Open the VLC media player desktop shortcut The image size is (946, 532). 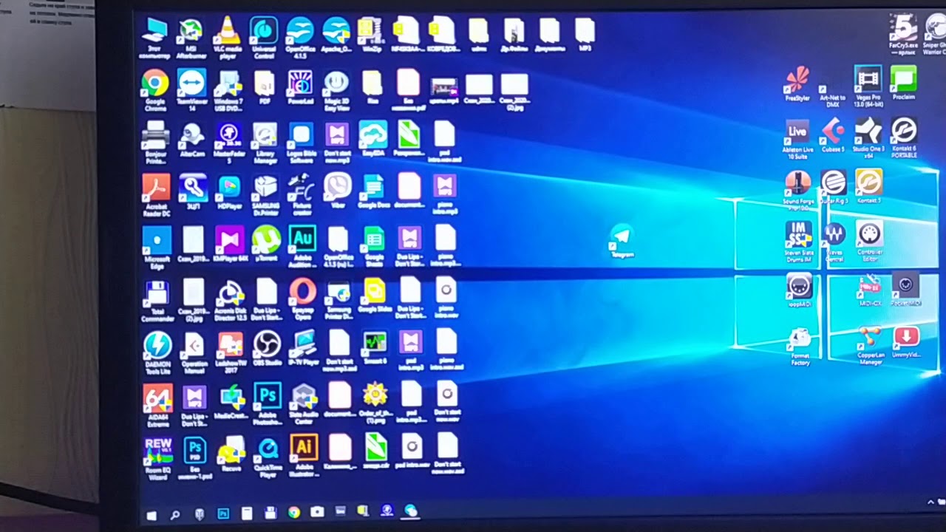(x=228, y=36)
